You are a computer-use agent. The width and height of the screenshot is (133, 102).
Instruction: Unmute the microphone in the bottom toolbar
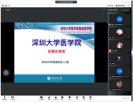(x=4, y=98)
